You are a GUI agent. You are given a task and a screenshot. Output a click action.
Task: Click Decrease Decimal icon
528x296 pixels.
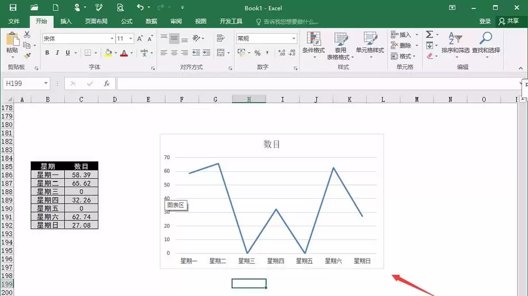tap(292, 52)
